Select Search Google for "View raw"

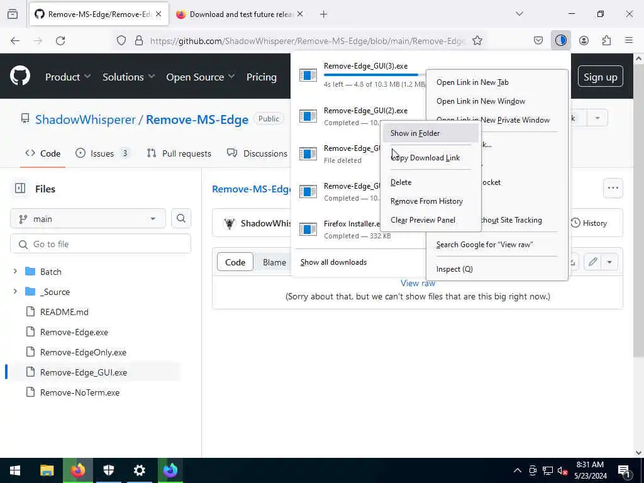tap(497, 245)
